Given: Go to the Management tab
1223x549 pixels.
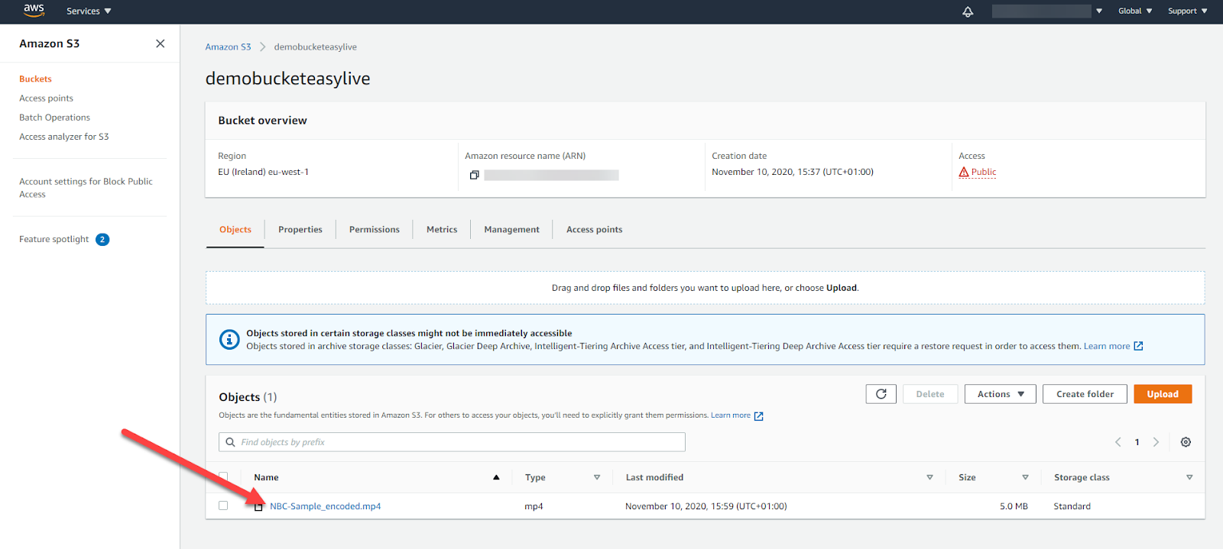Looking at the screenshot, I should tap(511, 230).
